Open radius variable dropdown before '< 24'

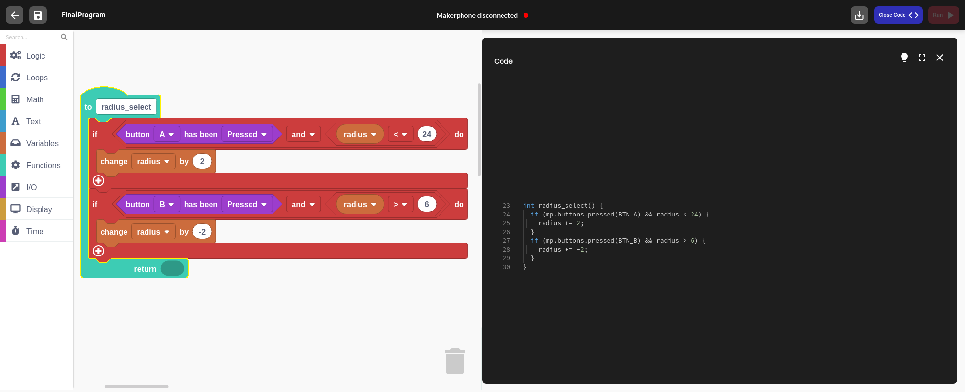(x=360, y=134)
